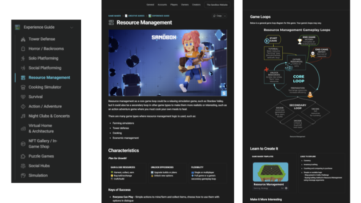Go to Game Maker breadcrumb link
361x203 pixels.
click(115, 16)
